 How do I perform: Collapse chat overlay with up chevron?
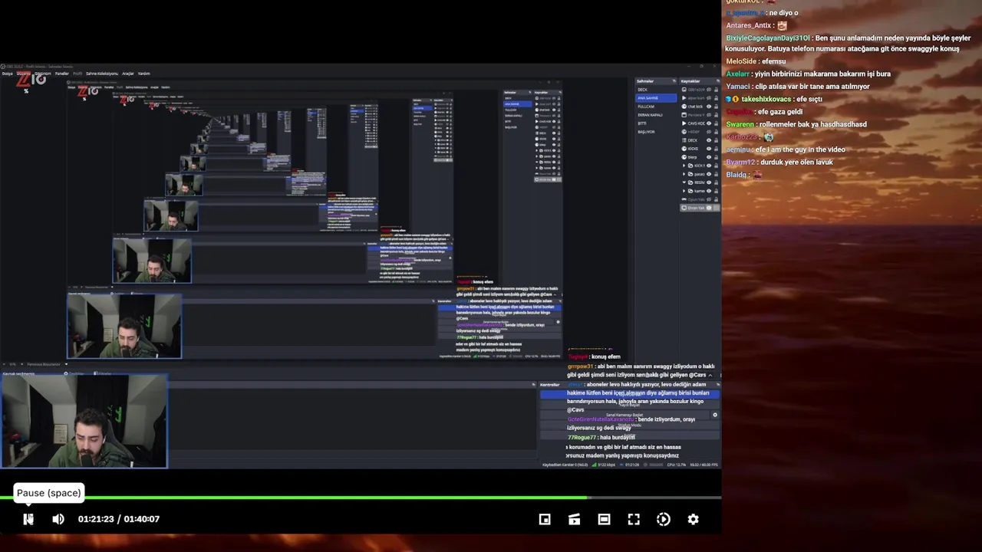pos(710,376)
